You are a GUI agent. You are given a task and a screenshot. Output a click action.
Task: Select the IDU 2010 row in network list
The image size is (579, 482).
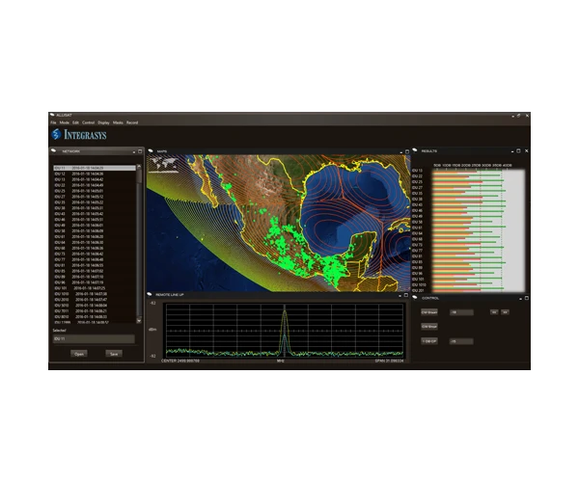pos(95,300)
